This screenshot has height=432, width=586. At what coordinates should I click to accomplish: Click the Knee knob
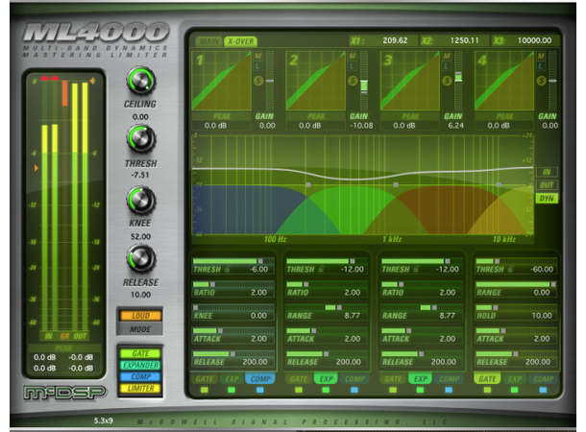pyautogui.click(x=140, y=200)
